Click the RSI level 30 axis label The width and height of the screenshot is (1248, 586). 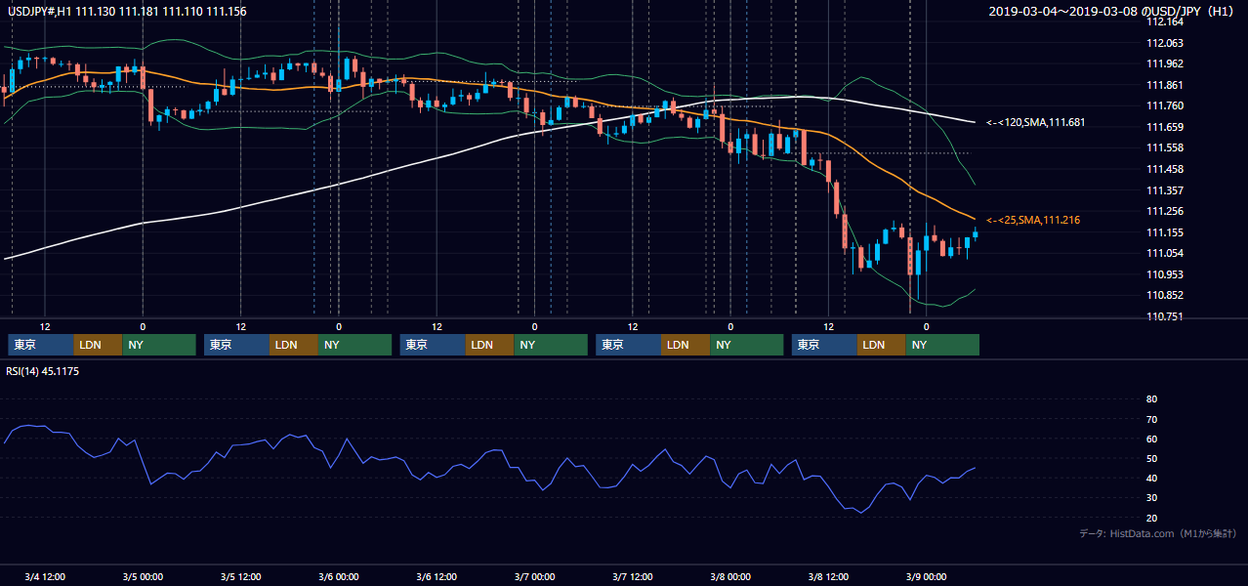coord(1151,497)
